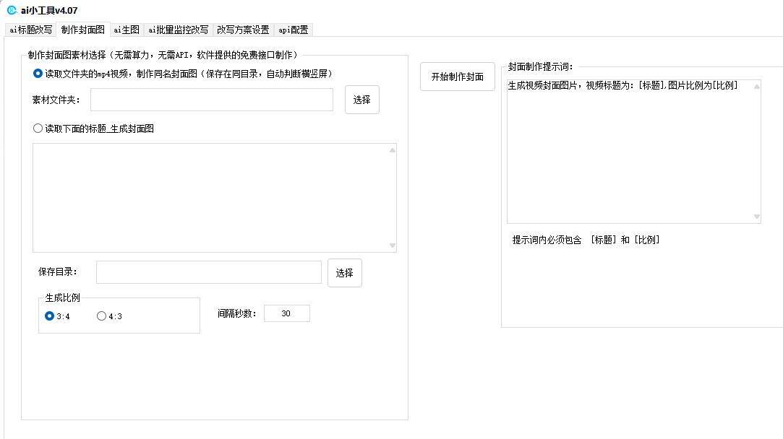
Task: Click 选择 button next to 保存目录 field
Action: click(x=344, y=273)
